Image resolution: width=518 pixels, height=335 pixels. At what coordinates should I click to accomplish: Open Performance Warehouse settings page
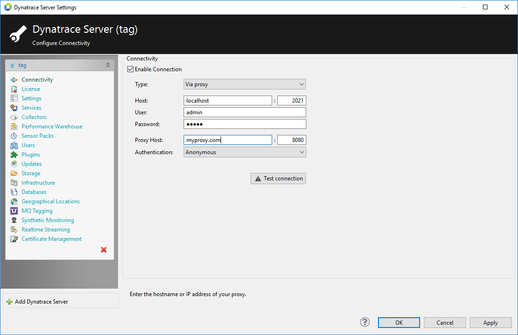pyautogui.click(x=52, y=127)
